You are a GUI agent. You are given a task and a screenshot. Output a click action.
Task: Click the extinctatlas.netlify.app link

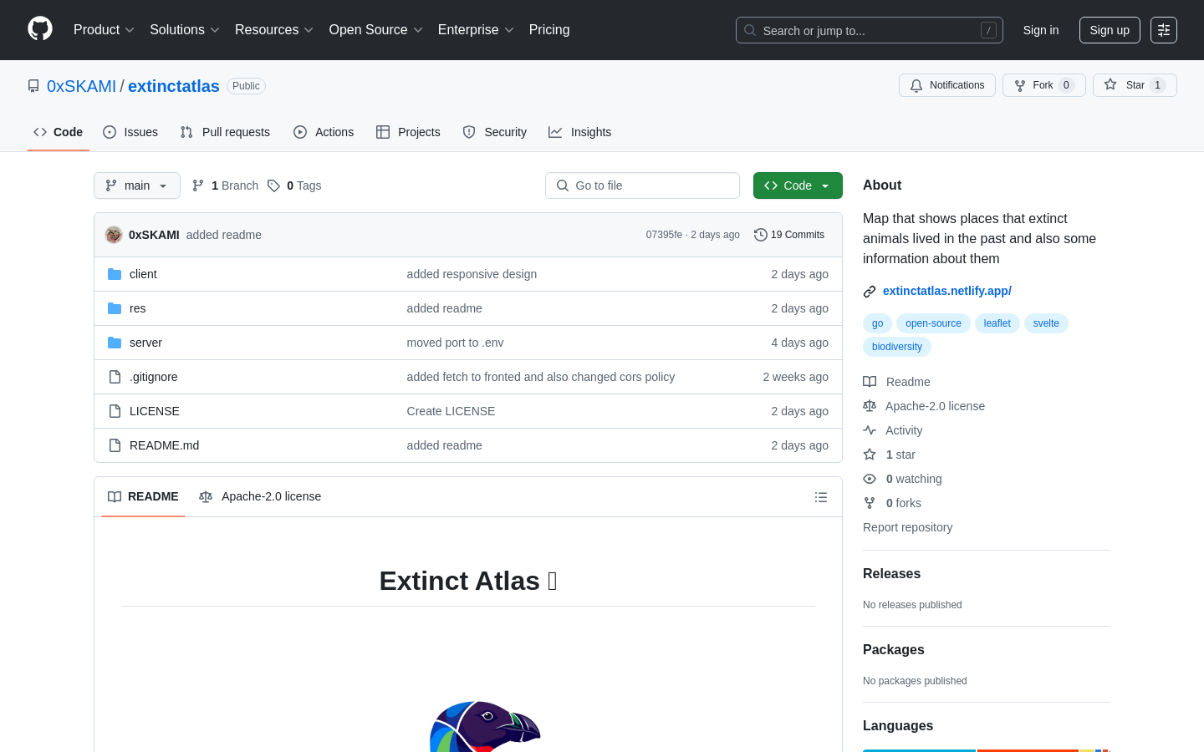click(947, 291)
